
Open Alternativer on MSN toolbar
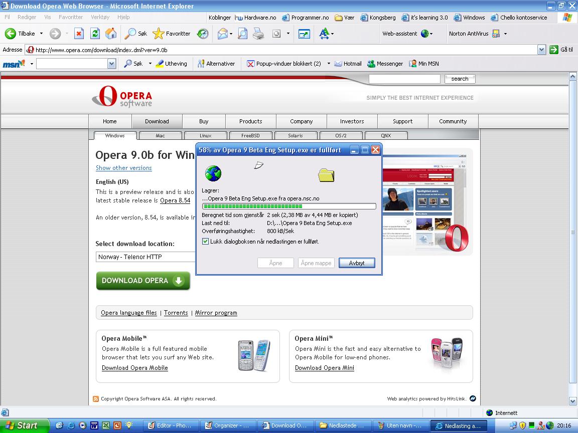(x=216, y=64)
